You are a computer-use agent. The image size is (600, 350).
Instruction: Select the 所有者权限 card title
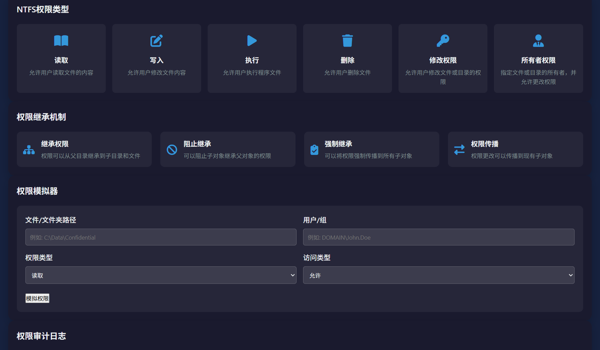[x=538, y=60]
